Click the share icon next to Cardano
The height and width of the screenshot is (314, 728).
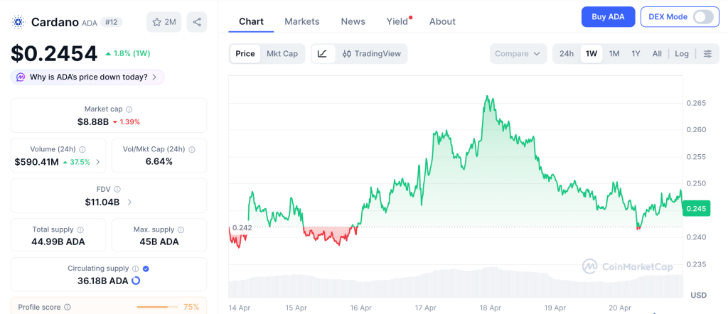(197, 22)
